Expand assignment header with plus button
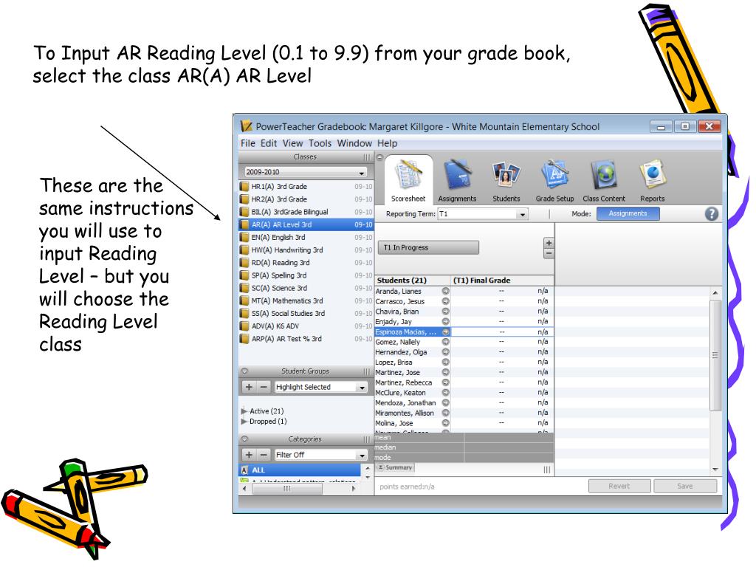 (549, 243)
